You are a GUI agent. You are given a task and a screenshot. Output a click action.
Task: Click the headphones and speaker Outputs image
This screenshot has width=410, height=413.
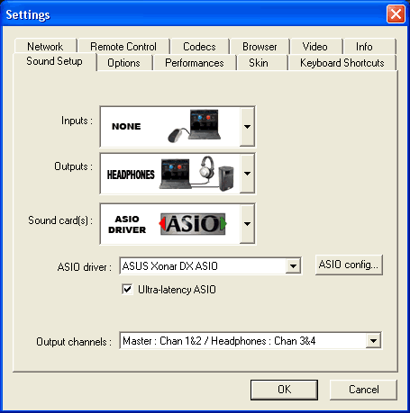(x=197, y=174)
